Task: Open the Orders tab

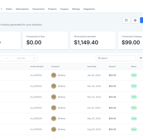Action: point(9,9)
